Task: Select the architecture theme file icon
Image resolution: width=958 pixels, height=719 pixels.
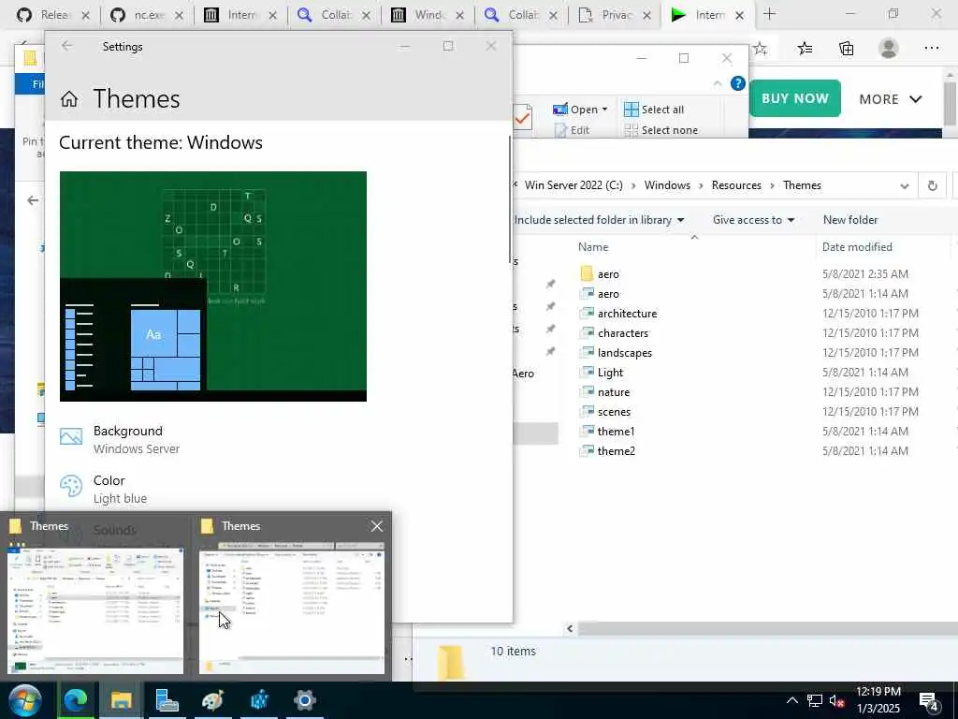Action: (587, 313)
